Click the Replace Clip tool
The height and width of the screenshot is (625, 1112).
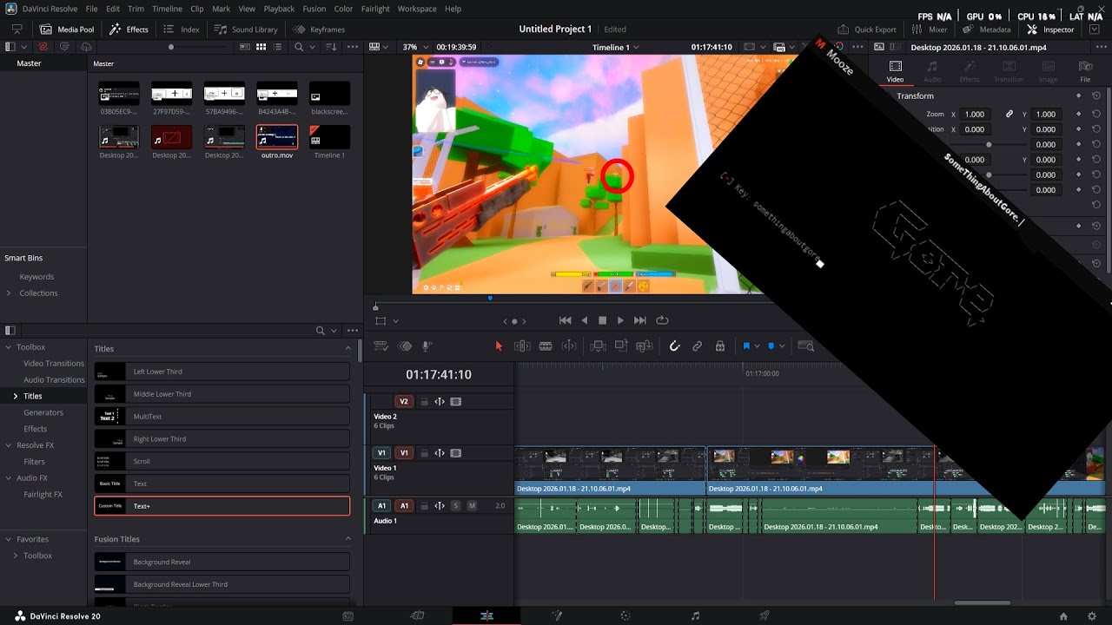pyautogui.click(x=644, y=346)
